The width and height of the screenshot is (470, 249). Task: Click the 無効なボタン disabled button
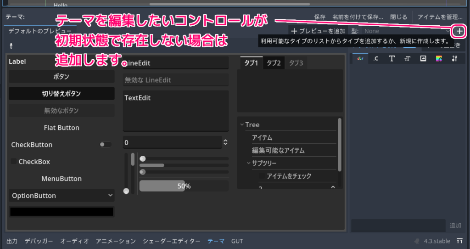tap(62, 110)
